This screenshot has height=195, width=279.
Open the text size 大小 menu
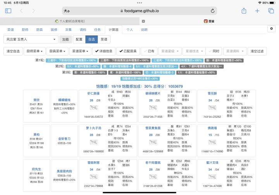pyautogui.click(x=67, y=11)
